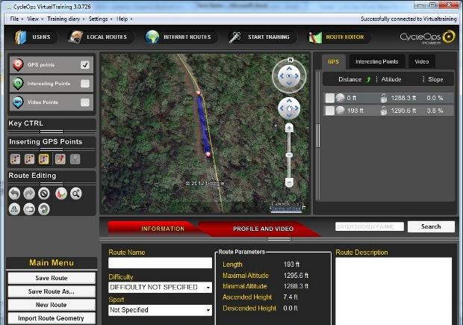Expand the Sport dropdown list

[x=160, y=310]
